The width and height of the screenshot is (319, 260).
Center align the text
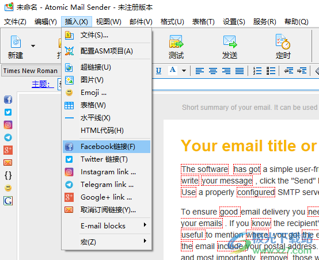click(x=213, y=71)
